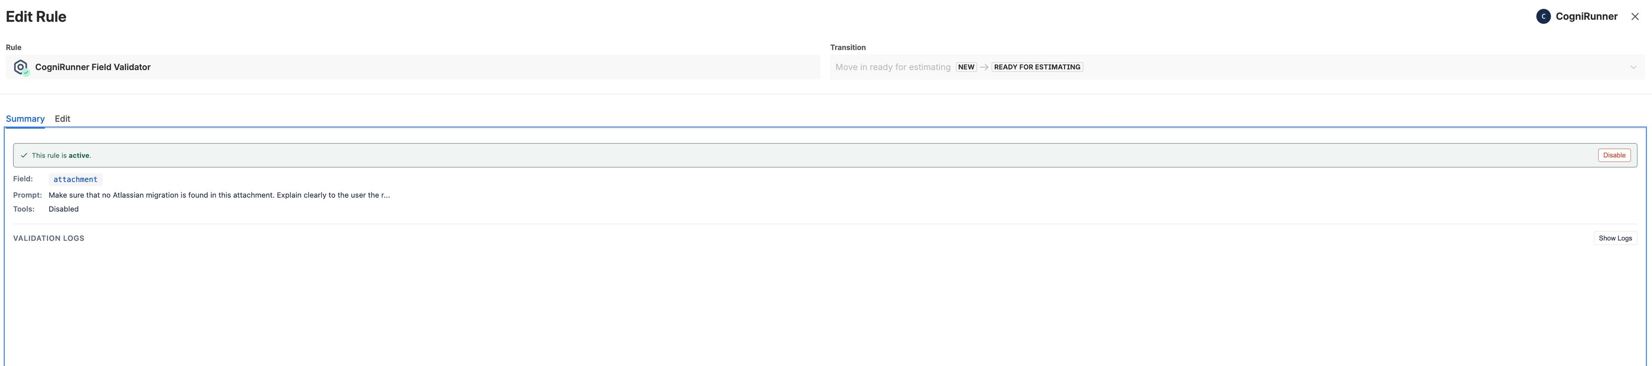Click the VALIDATION LOGS section heading

click(49, 238)
